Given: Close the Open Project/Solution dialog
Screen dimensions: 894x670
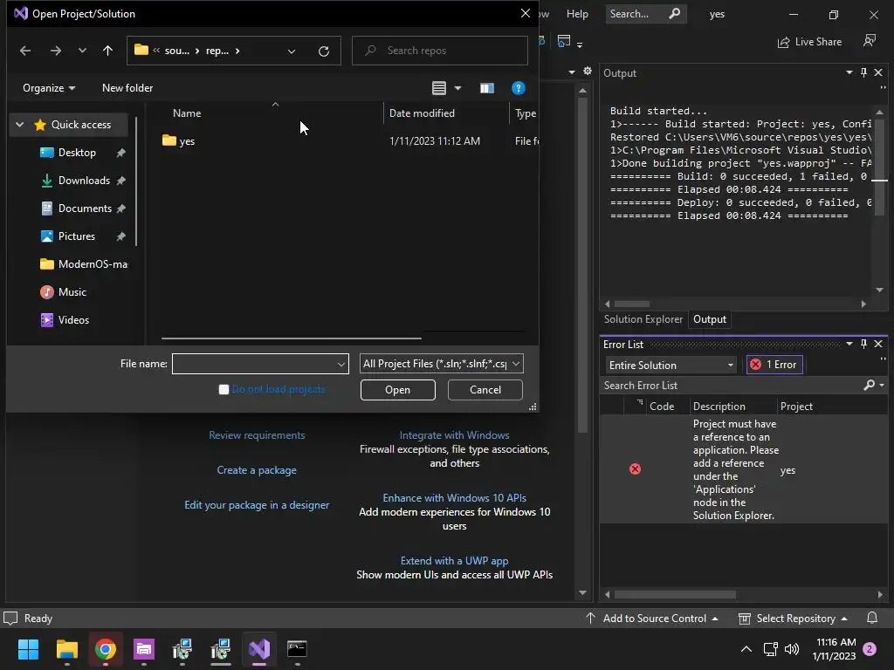Looking at the screenshot, I should click(x=525, y=13).
